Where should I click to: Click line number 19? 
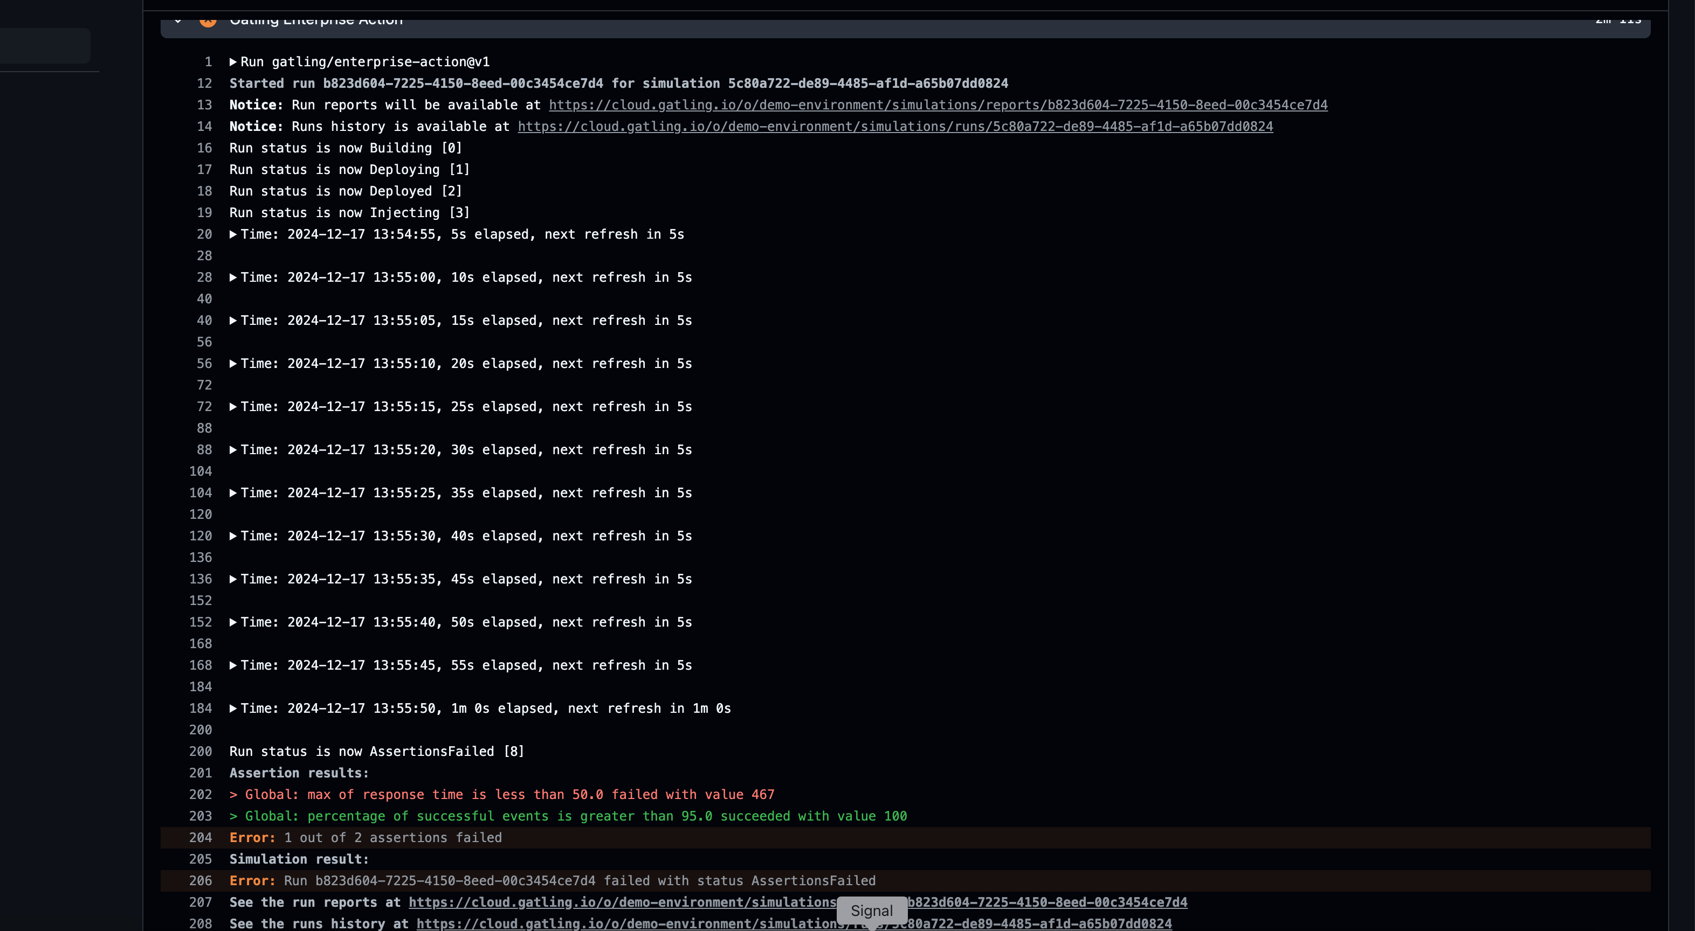point(204,212)
